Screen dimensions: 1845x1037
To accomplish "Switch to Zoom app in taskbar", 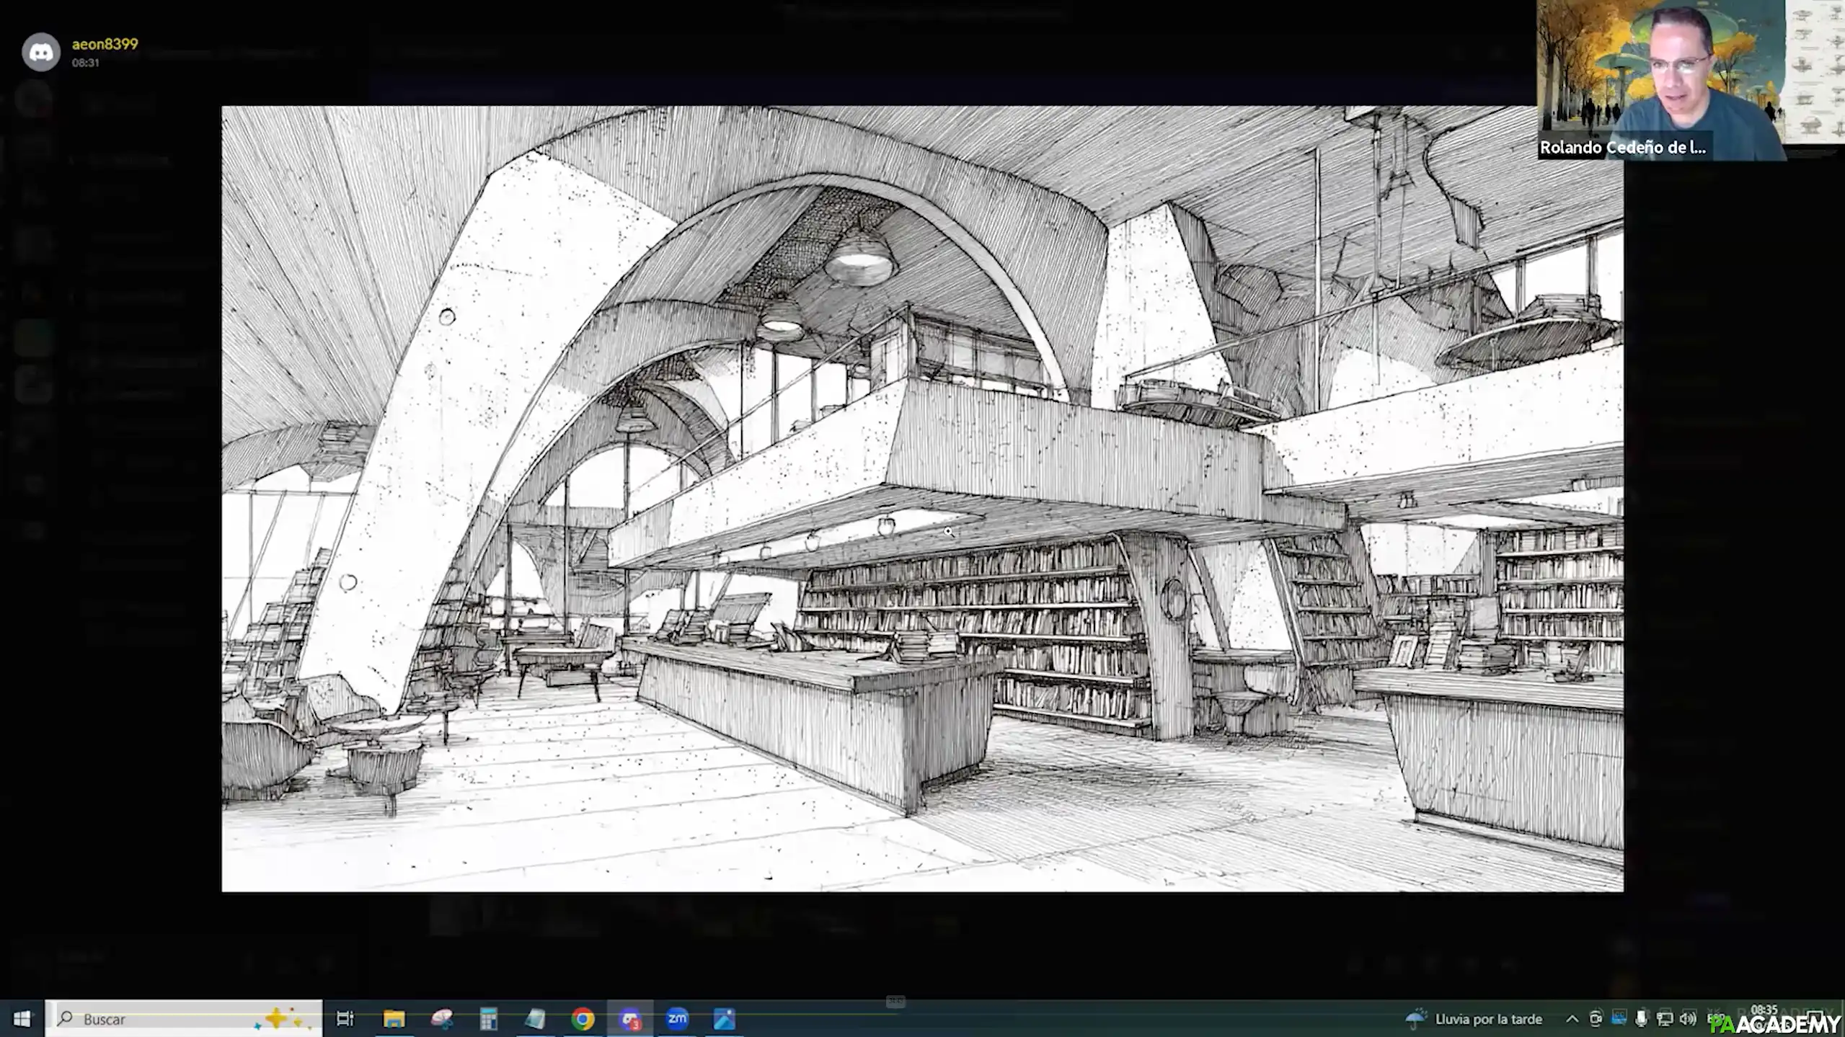I will 677,1018.
